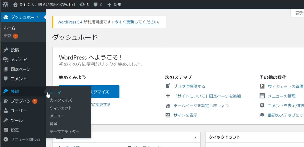The width and height of the screenshot is (304, 147).
Task: Open the 表示オプション dropdown tab
Action: (297, 13)
